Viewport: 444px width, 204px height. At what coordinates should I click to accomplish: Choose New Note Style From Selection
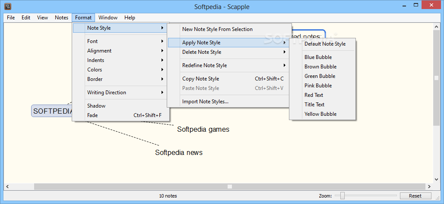tap(229, 29)
